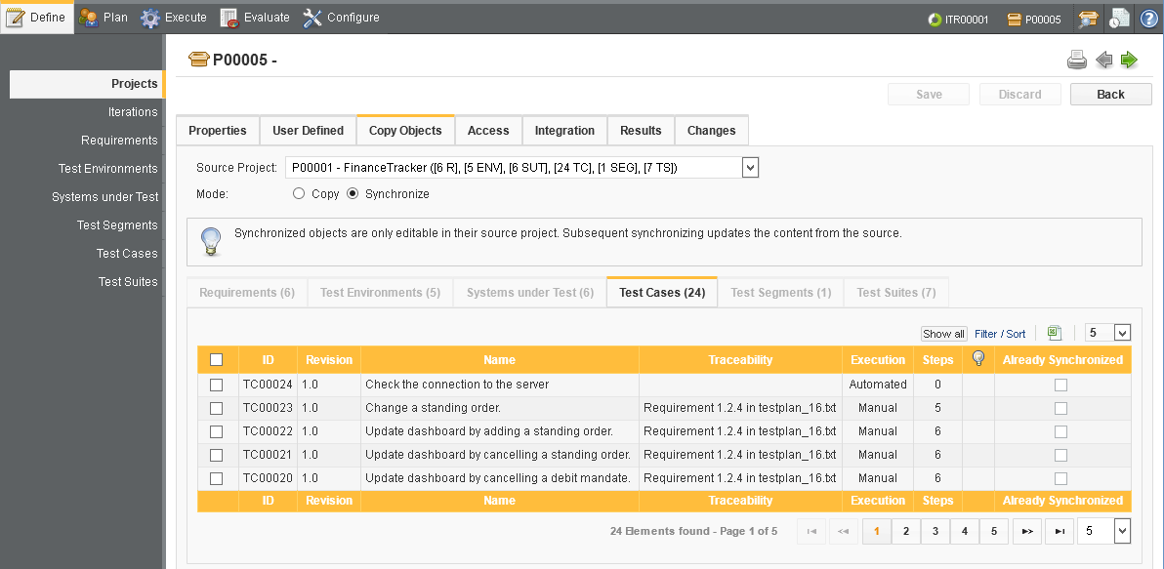Check the box for TC00021
Image resolution: width=1164 pixels, height=569 pixels.
(x=216, y=455)
